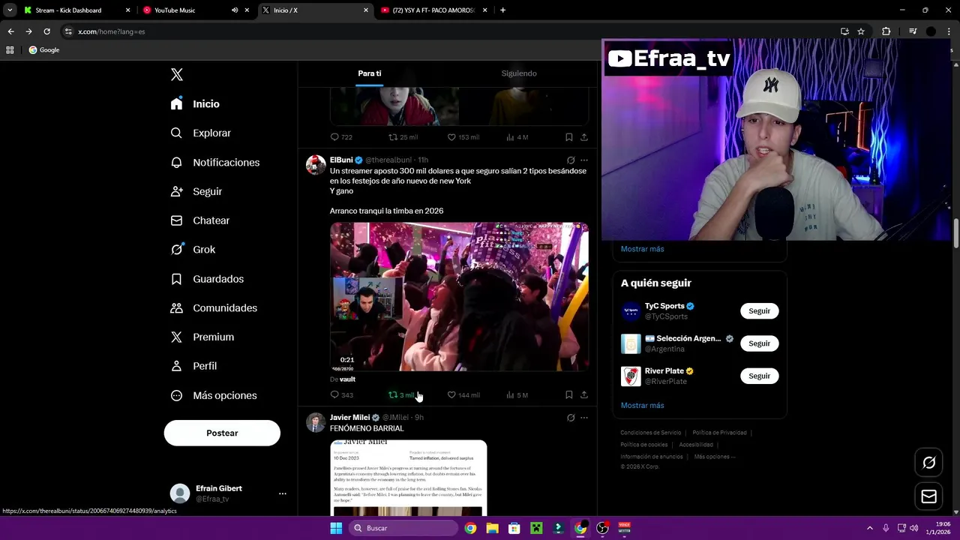Click the taskbar Buscar search box
Viewport: 960px width, 540px height.
coord(403,528)
